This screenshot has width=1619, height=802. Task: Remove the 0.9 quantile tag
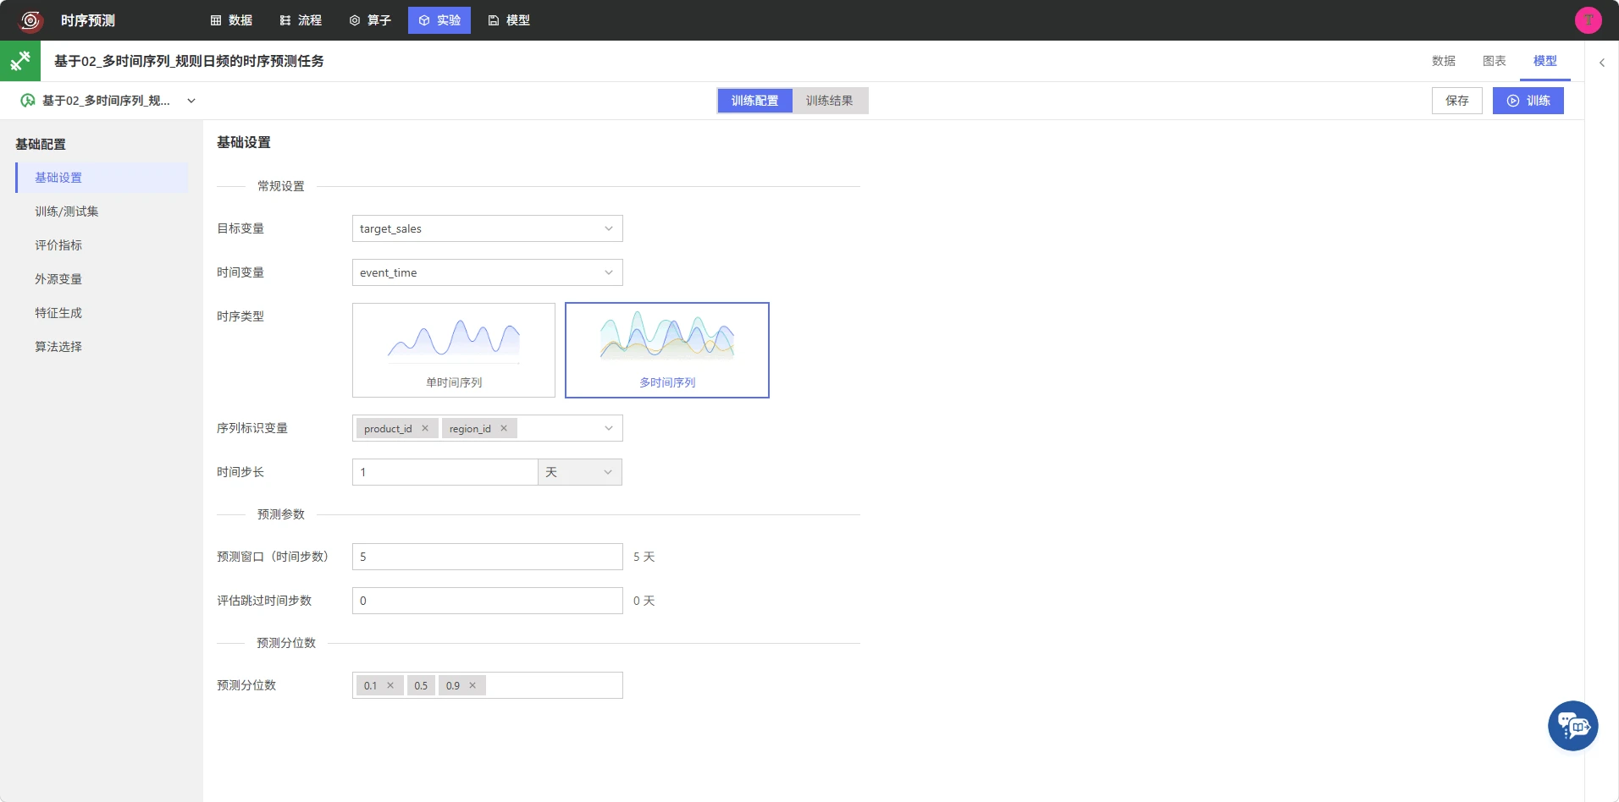tap(472, 685)
